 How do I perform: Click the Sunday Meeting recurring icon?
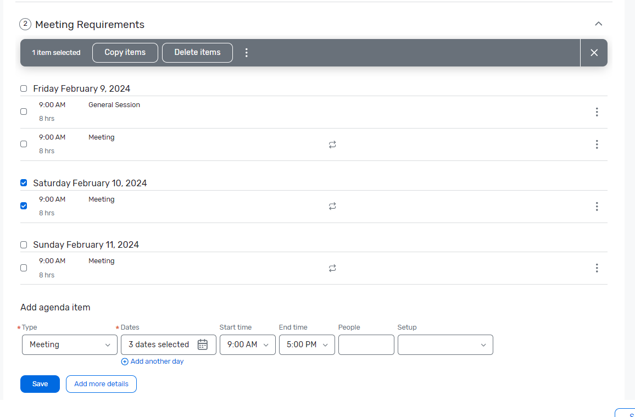coord(332,268)
